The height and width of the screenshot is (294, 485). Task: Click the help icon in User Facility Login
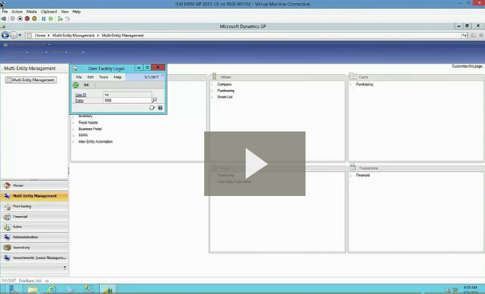click(160, 108)
